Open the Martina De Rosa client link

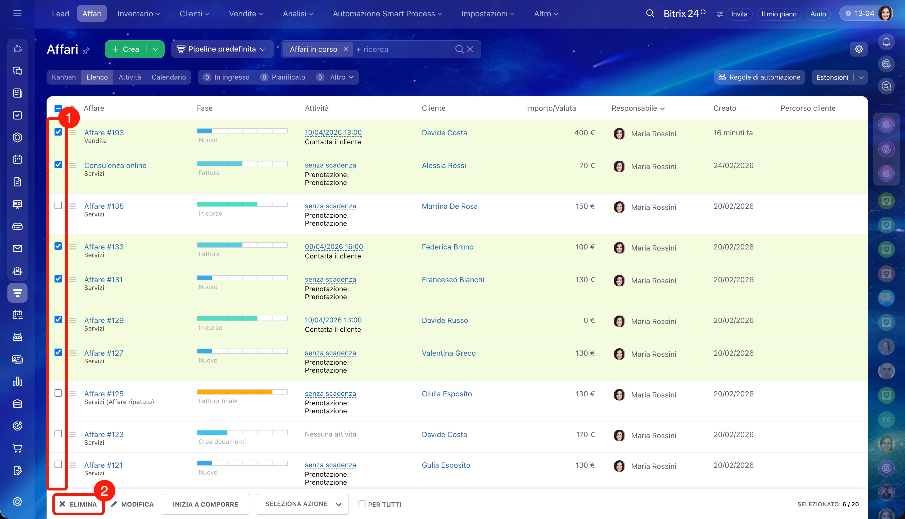[x=449, y=206]
